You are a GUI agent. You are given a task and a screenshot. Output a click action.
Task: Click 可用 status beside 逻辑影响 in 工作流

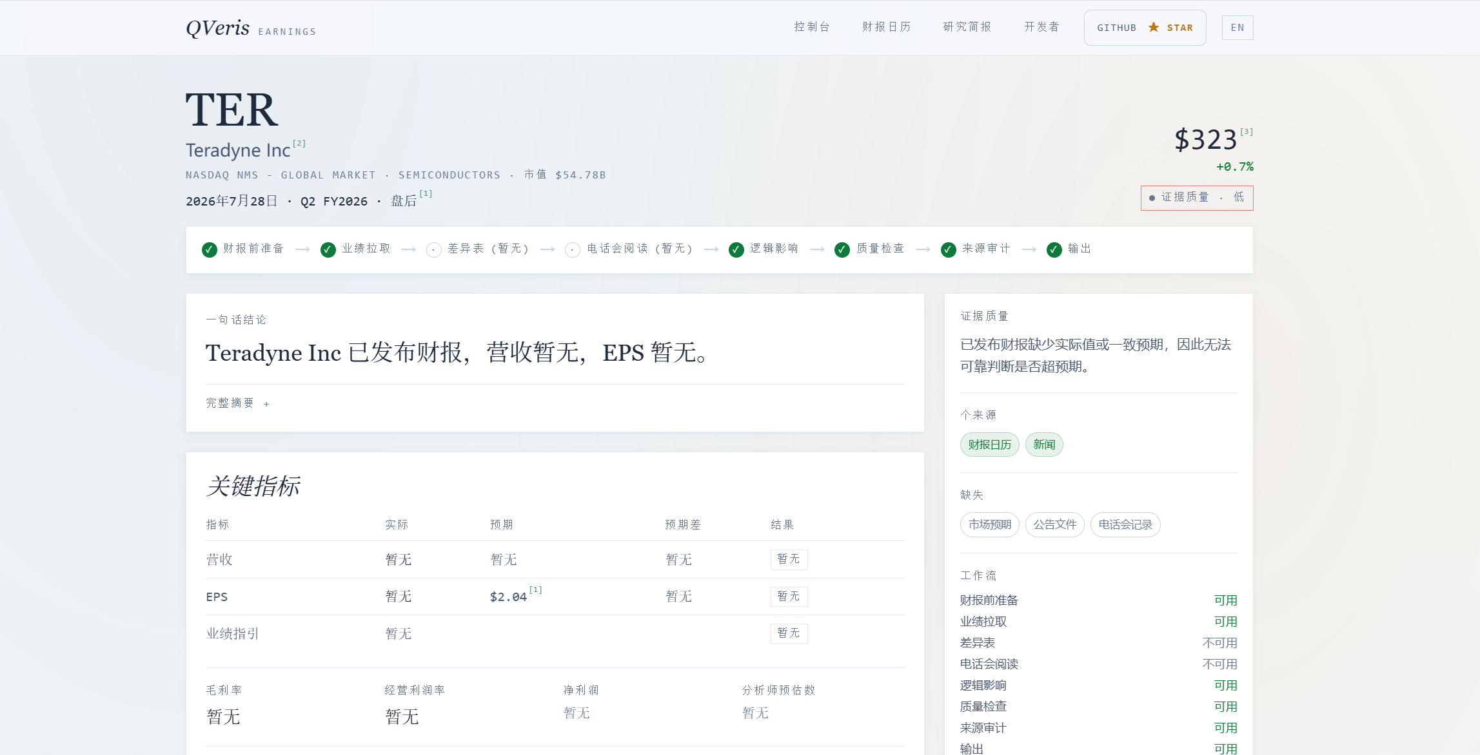click(x=1226, y=685)
